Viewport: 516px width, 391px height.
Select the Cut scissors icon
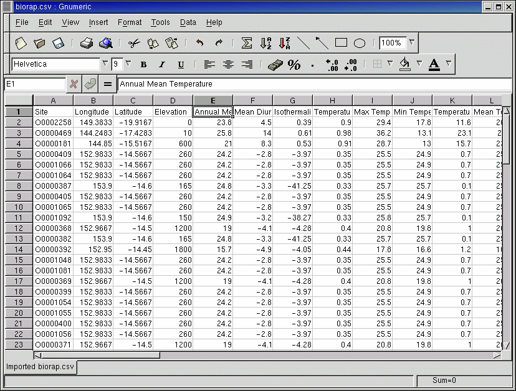click(133, 43)
